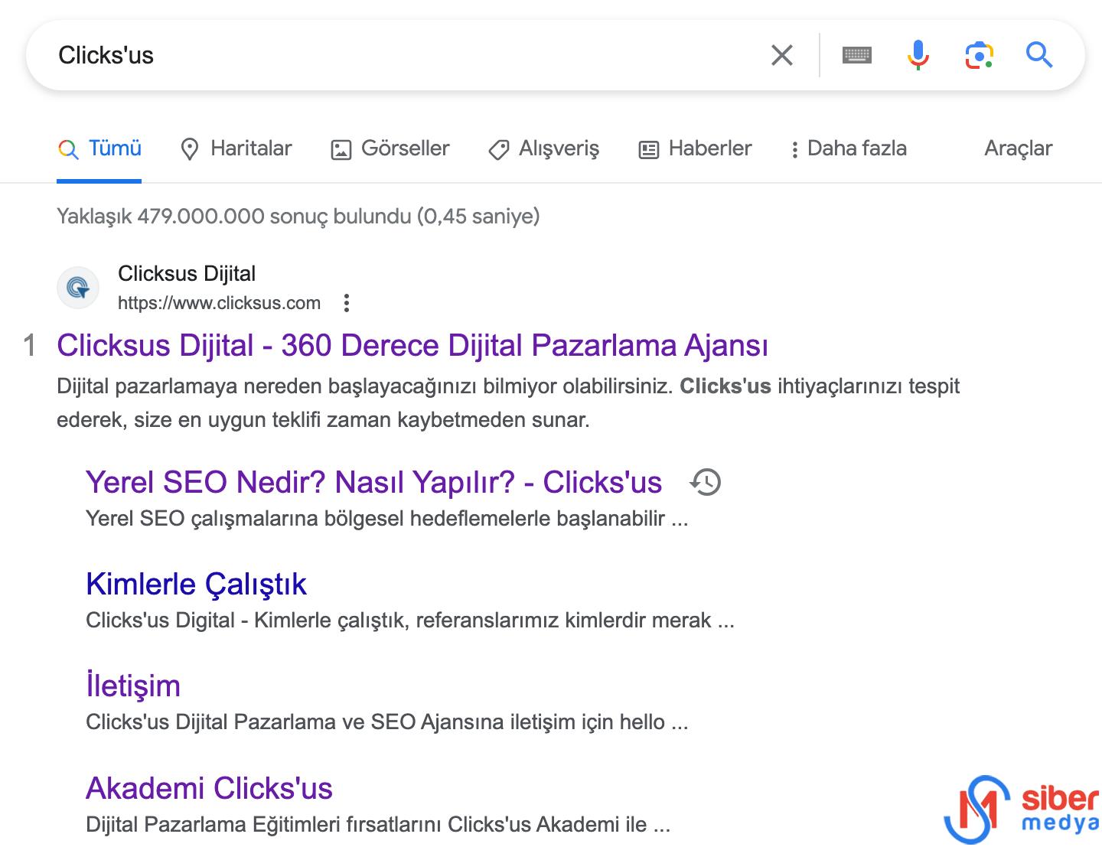Select the Tümü results tab
This screenshot has height=860, width=1102.
pos(99,148)
